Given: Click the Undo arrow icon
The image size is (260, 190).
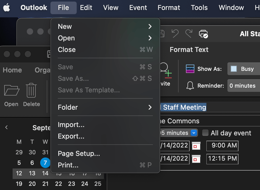Looking at the screenshot, I should pos(175,34).
